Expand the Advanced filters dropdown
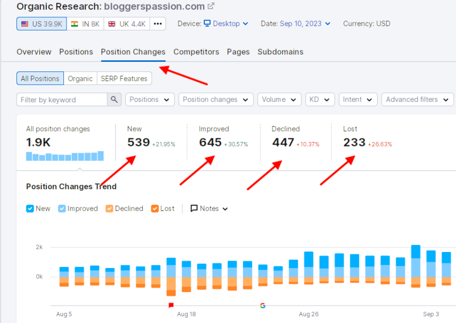456x323 pixels. [417, 99]
